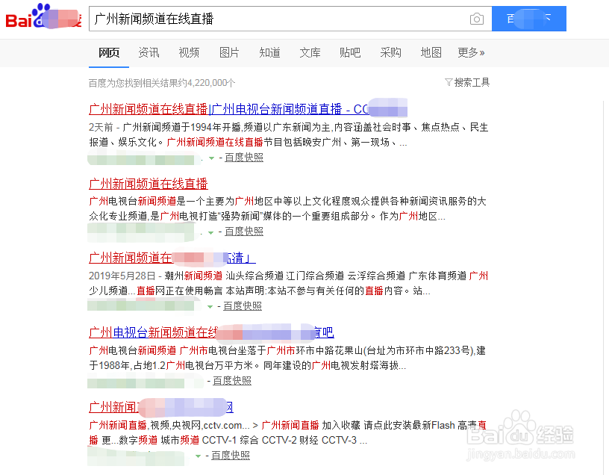Click the result count text 百度为您找到相关结果
The image size is (609, 475).
(x=162, y=83)
